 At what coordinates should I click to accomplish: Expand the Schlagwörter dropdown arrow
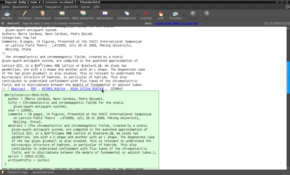tap(137, 15)
